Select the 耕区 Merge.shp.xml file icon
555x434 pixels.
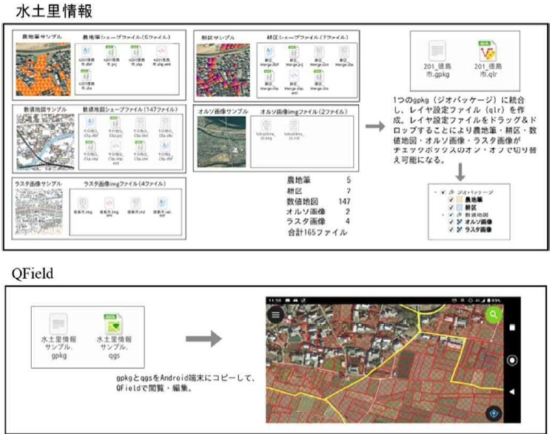pyautogui.click(x=294, y=75)
